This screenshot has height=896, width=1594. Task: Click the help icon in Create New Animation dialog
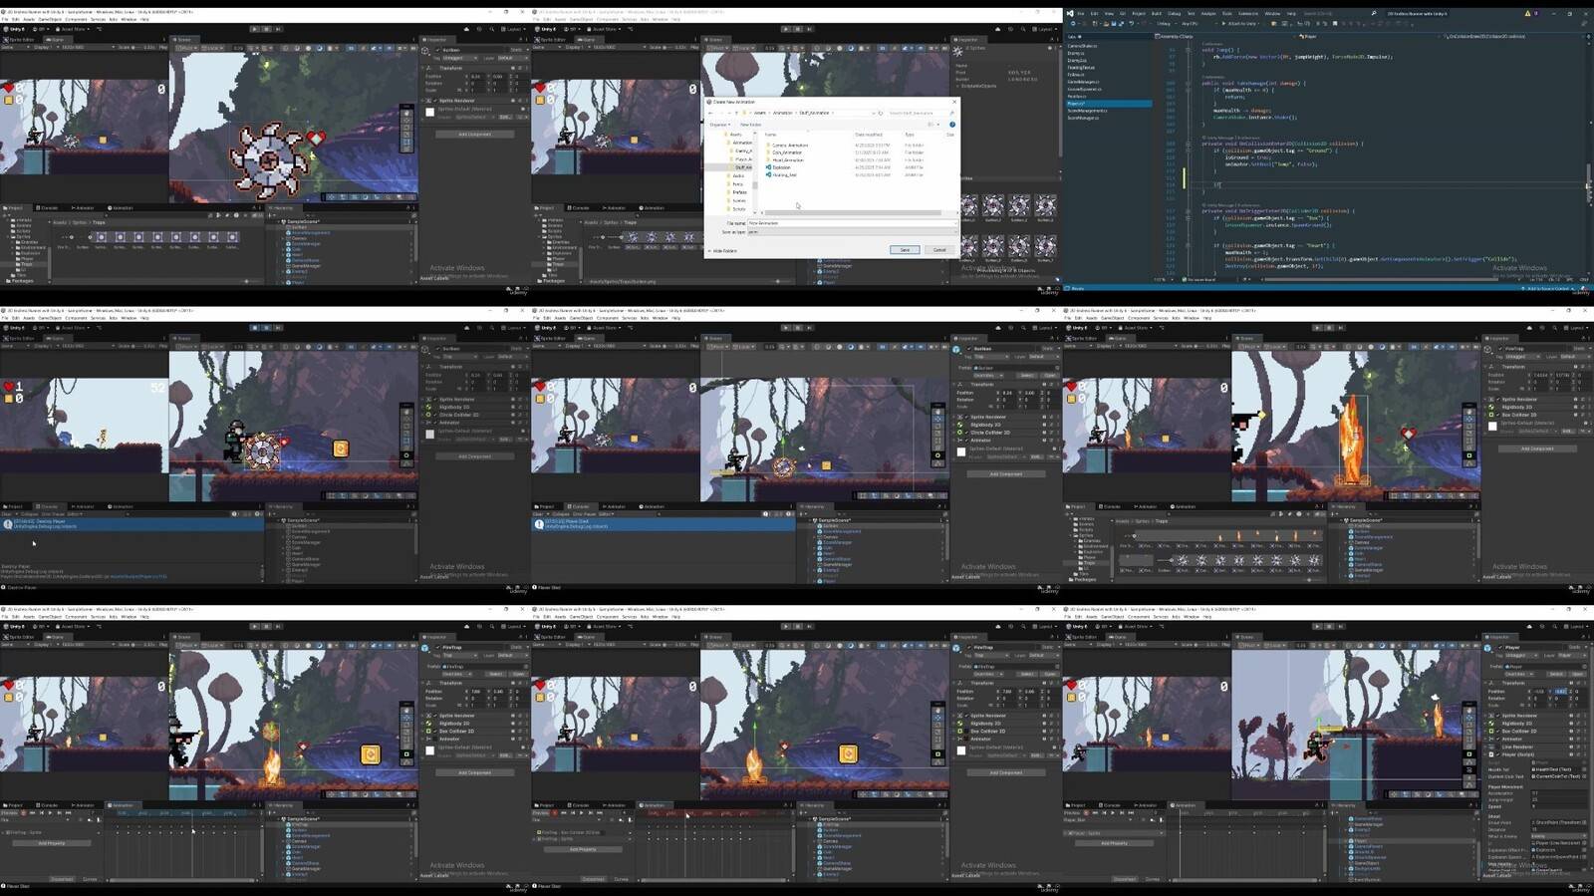(x=951, y=125)
